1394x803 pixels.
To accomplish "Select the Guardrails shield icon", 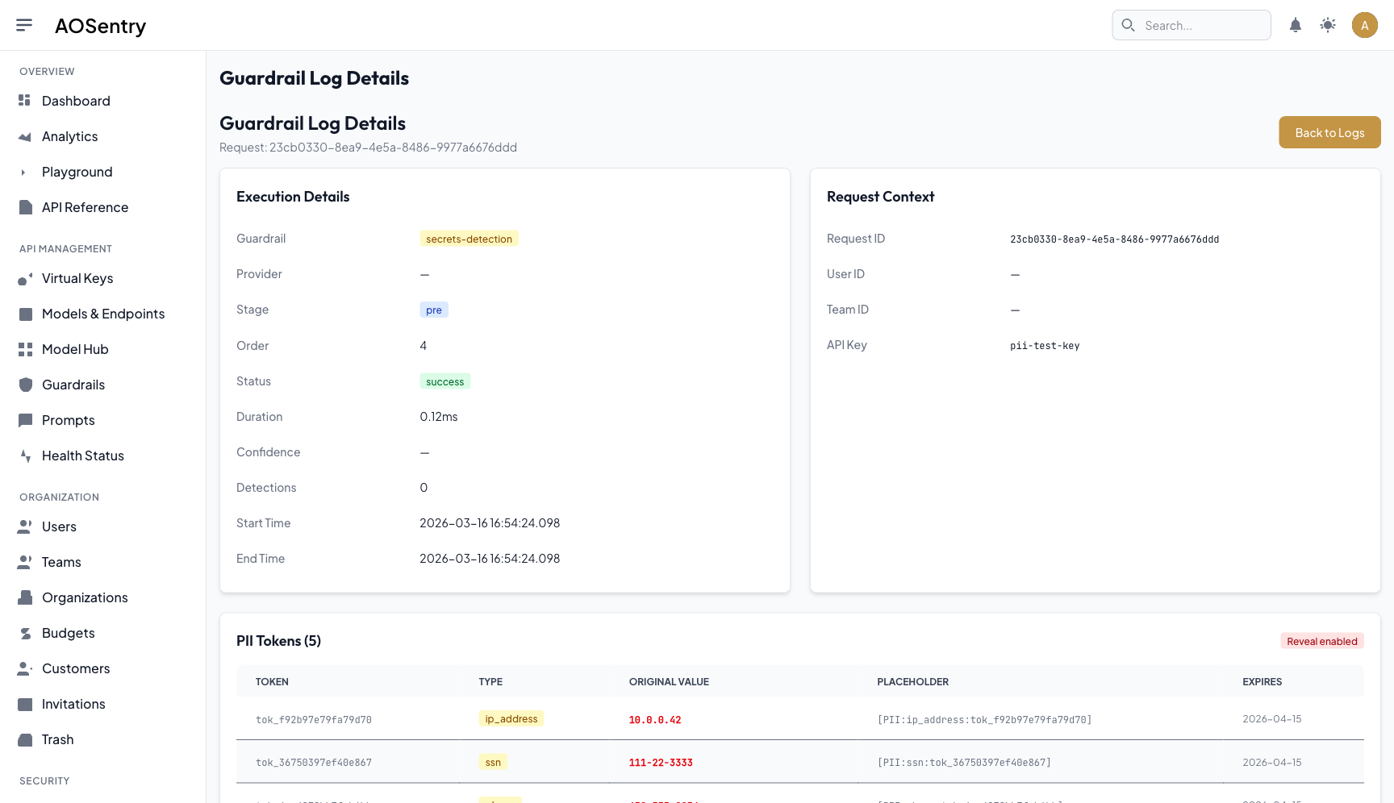I will pyautogui.click(x=25, y=385).
